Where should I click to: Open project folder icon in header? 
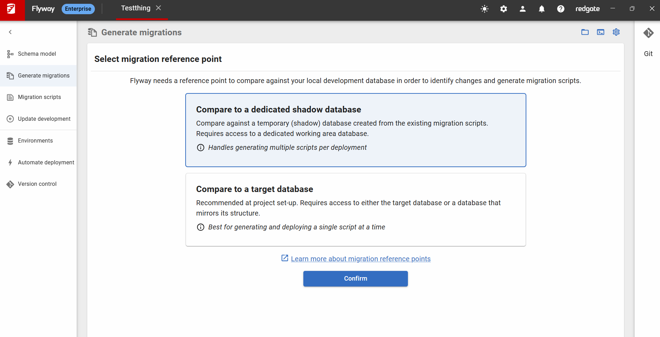pos(585,32)
